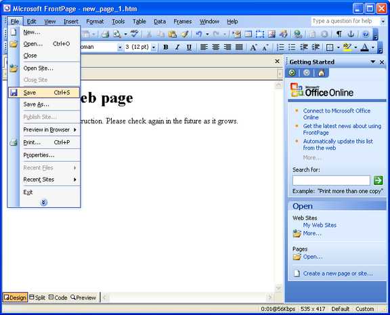This screenshot has height=315, width=390.
Task: Run the spelling check icon
Action: tap(134, 34)
